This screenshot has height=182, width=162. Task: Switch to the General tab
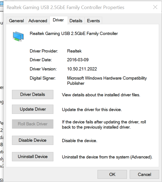click(16, 21)
